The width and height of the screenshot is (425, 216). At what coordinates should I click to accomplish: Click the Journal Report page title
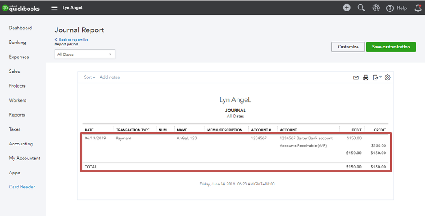80,30
